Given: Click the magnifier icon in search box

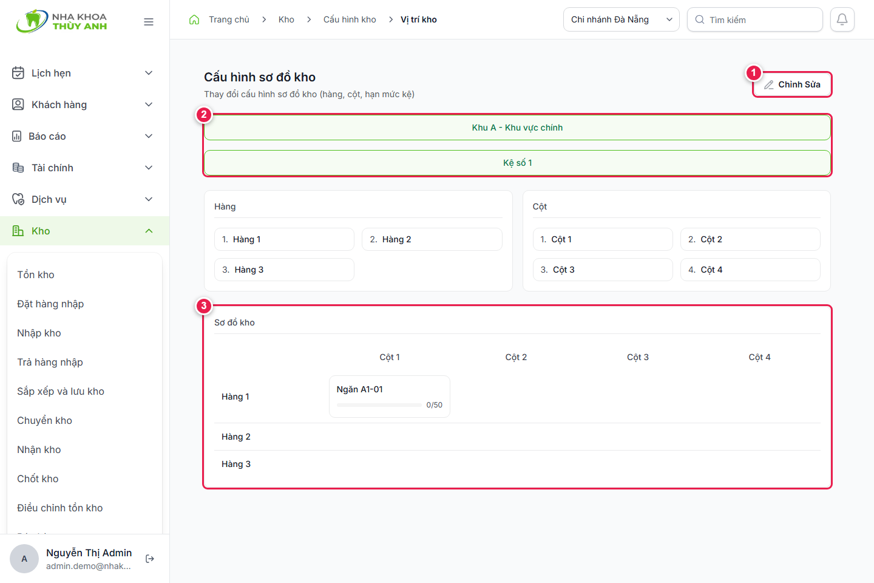Looking at the screenshot, I should [x=700, y=19].
